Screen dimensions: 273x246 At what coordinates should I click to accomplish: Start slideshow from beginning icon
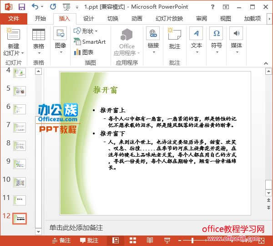[x=66, y=7]
